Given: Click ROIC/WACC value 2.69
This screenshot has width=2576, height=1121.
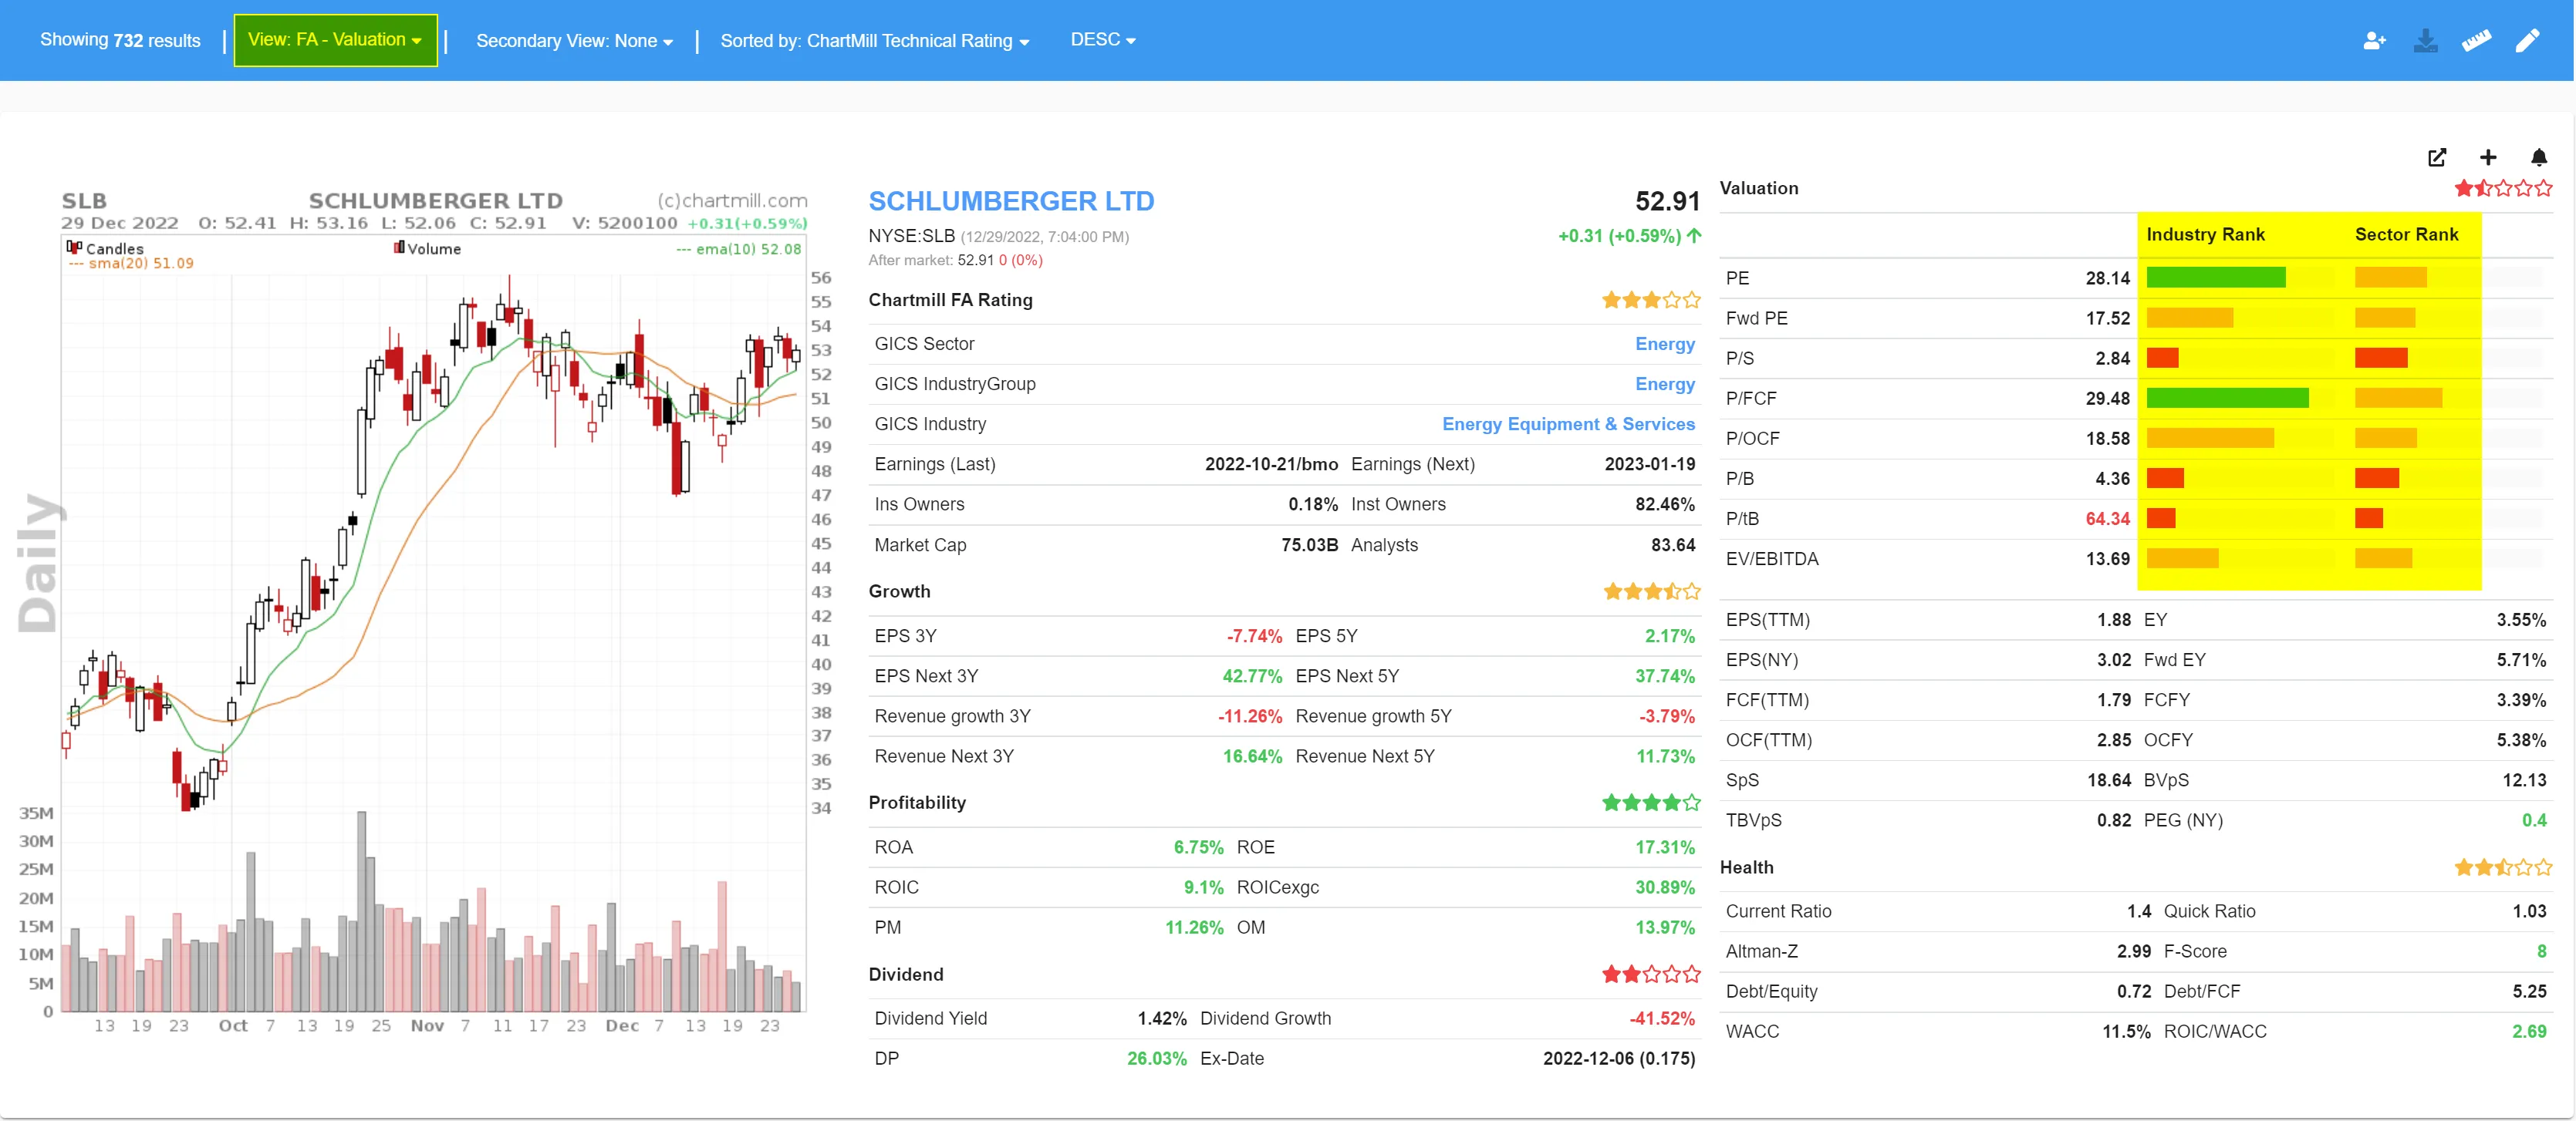Looking at the screenshot, I should click(2529, 1031).
